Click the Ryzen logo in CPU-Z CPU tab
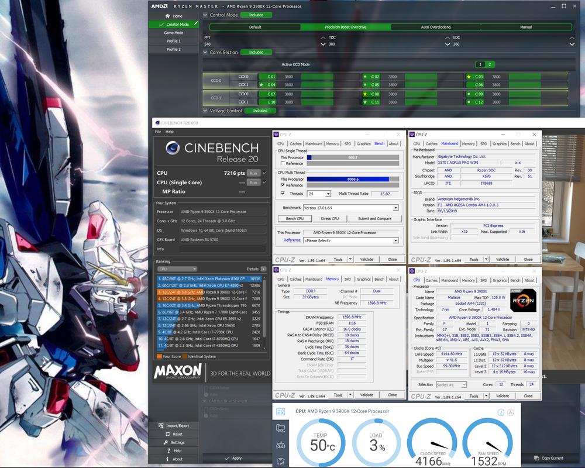The height and width of the screenshot is (468, 585). 523,300
